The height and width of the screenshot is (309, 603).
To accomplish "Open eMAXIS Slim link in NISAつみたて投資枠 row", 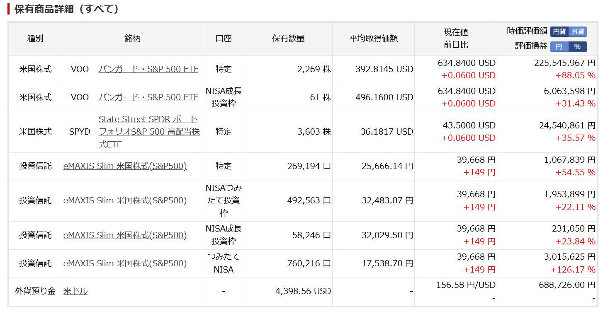I will [x=125, y=200].
